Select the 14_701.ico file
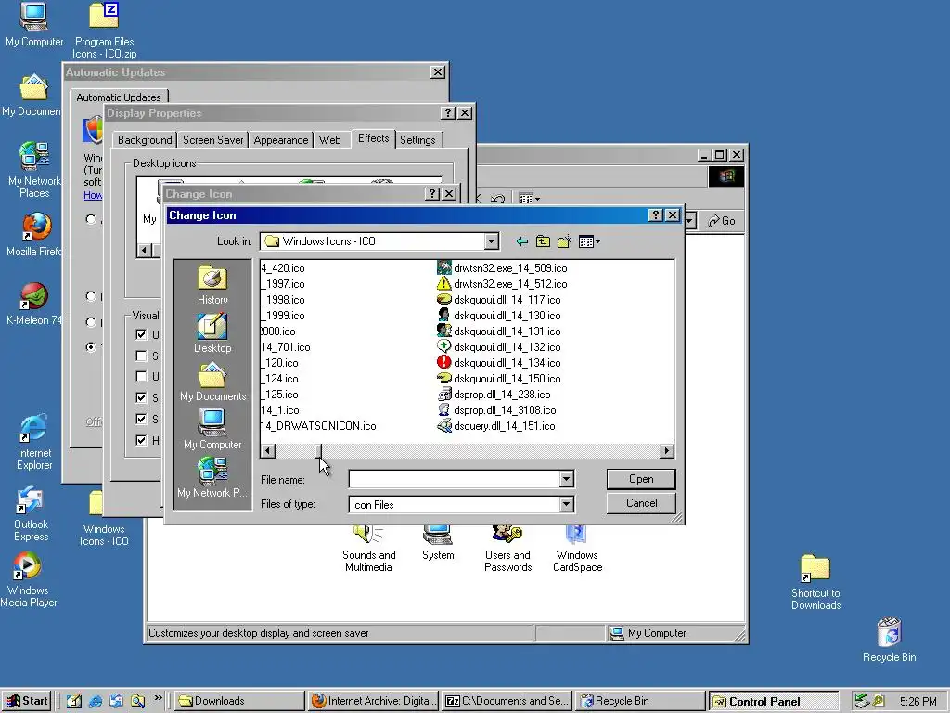 (x=286, y=347)
